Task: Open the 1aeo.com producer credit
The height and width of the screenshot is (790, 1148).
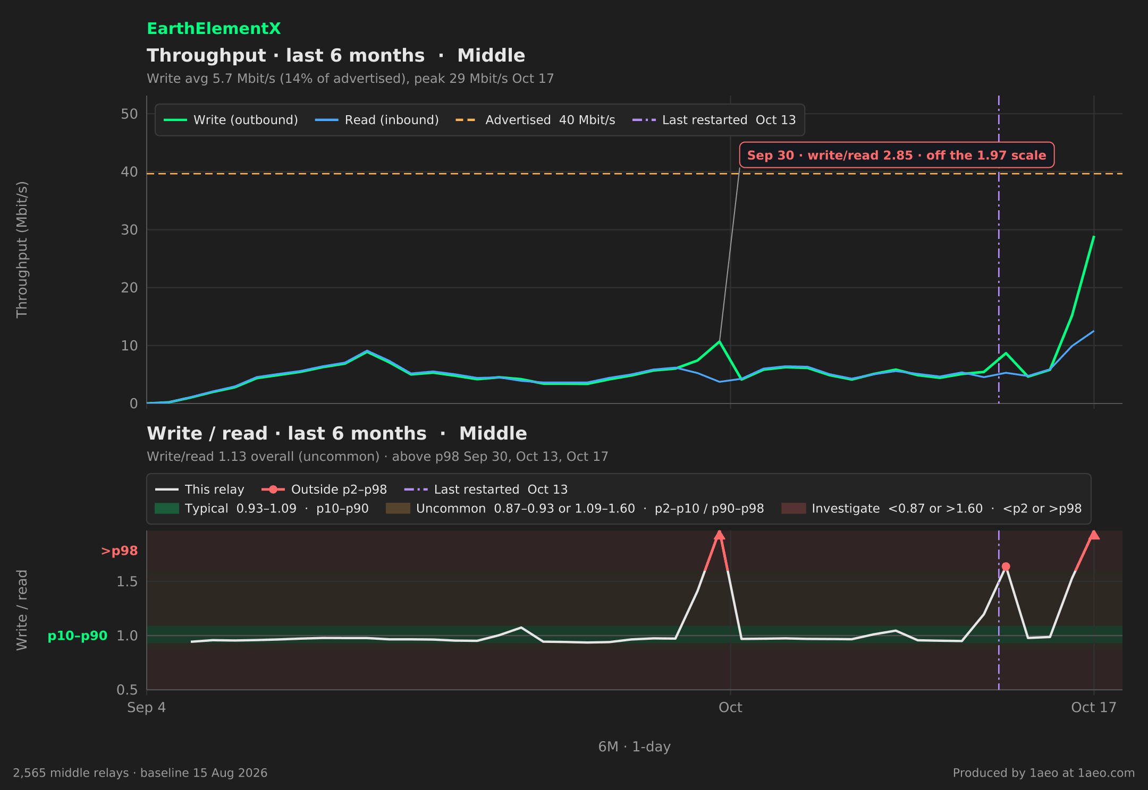Action: (x=1044, y=773)
